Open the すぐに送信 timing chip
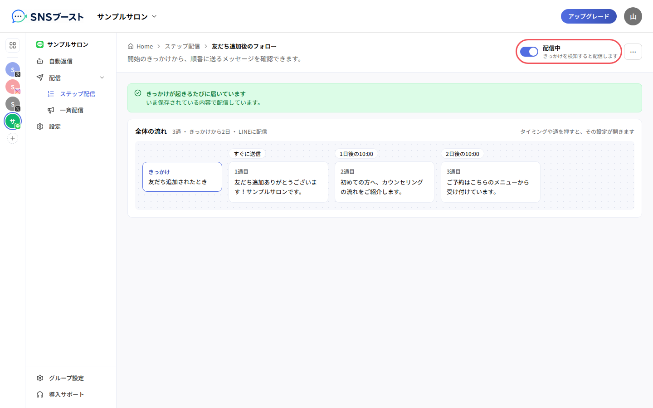The height and width of the screenshot is (408, 653). point(247,154)
